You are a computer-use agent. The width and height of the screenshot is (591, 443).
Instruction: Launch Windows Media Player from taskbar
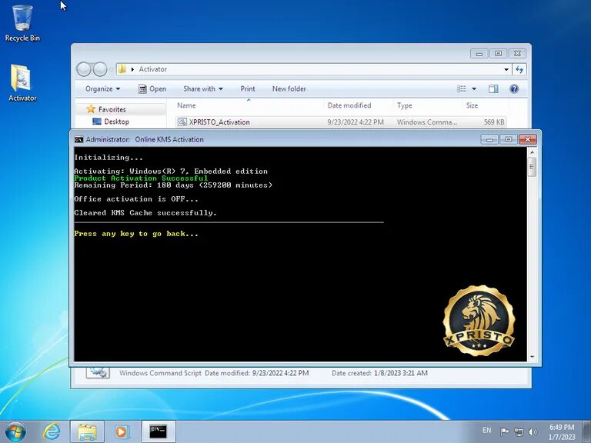click(x=122, y=431)
